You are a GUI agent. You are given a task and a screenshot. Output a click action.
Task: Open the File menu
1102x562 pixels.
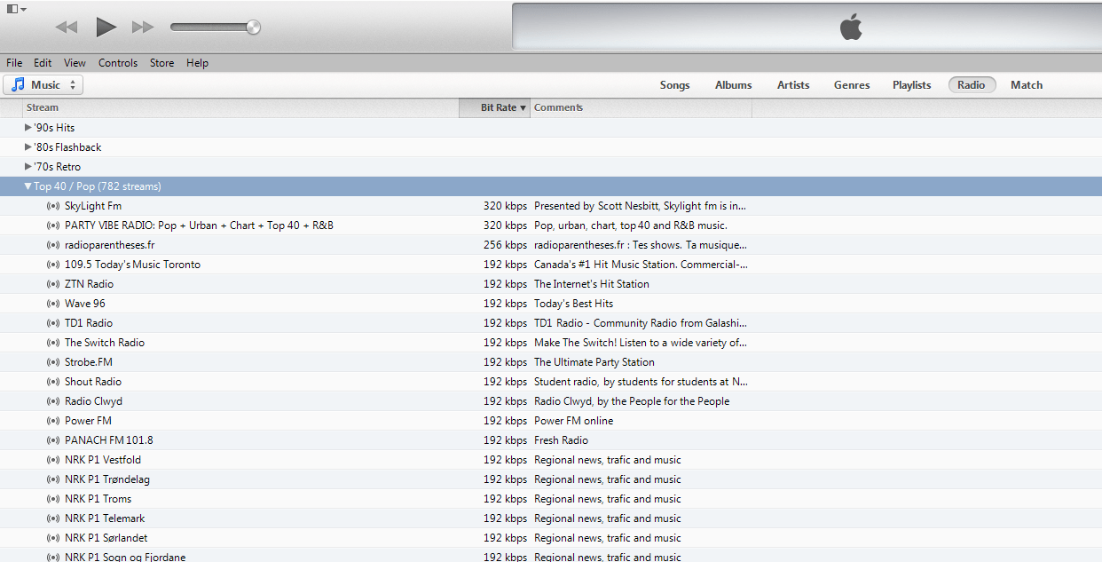coord(14,63)
